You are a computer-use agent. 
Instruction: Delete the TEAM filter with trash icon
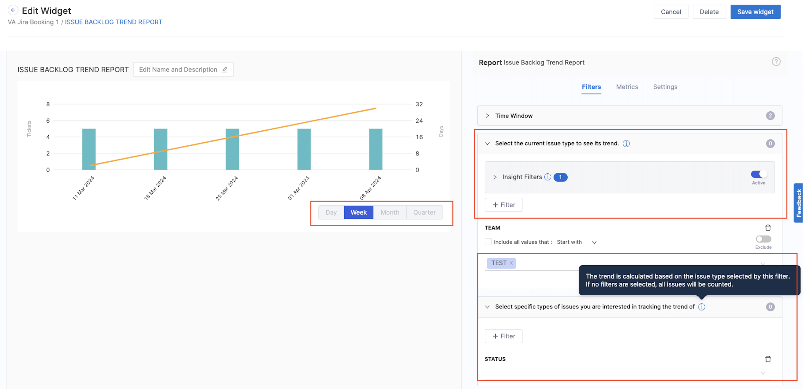click(768, 228)
